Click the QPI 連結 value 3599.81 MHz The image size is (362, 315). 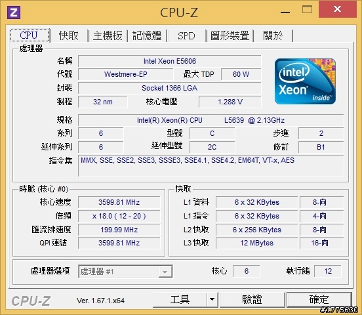tap(119, 243)
